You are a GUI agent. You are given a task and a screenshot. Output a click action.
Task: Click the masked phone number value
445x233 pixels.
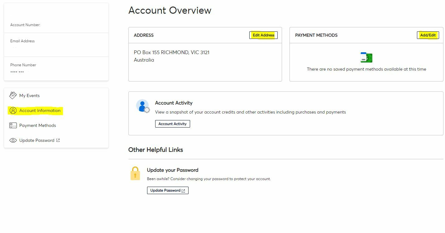pos(17,72)
